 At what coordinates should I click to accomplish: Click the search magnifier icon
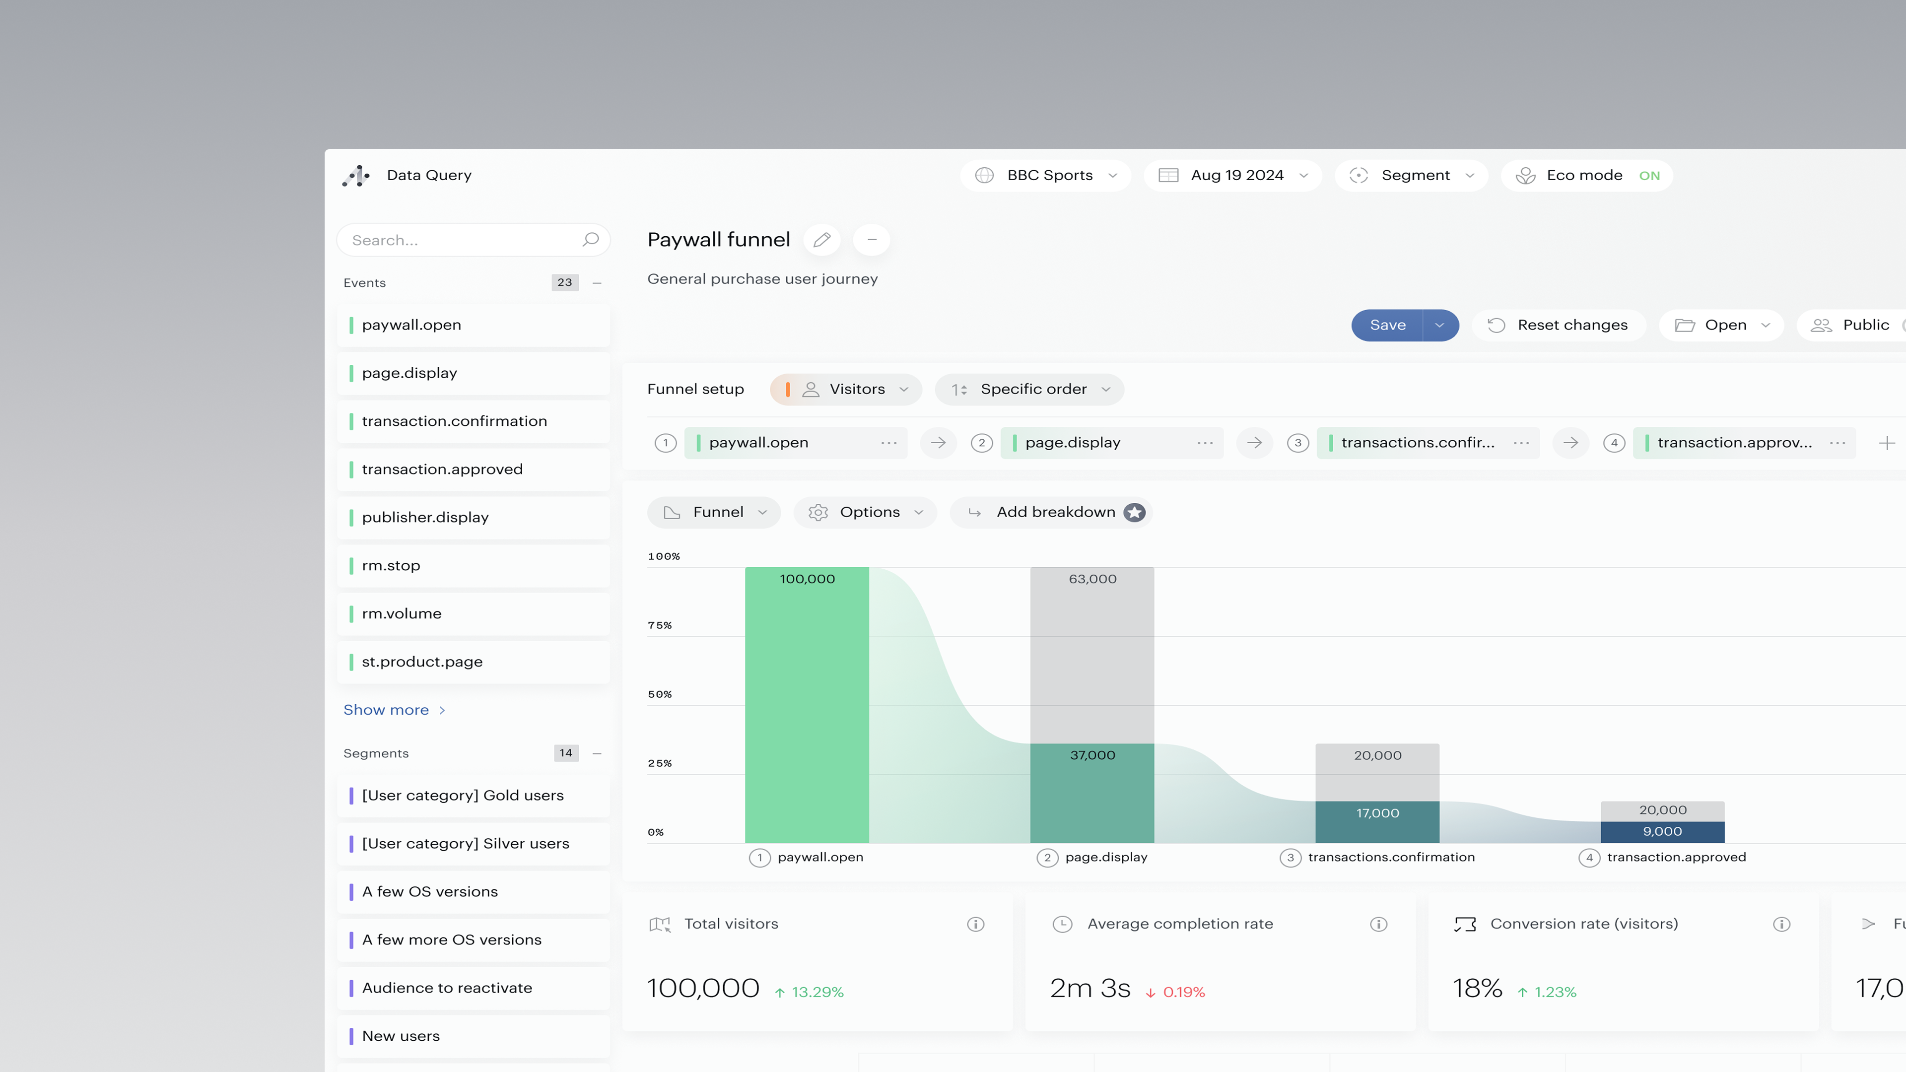point(591,240)
